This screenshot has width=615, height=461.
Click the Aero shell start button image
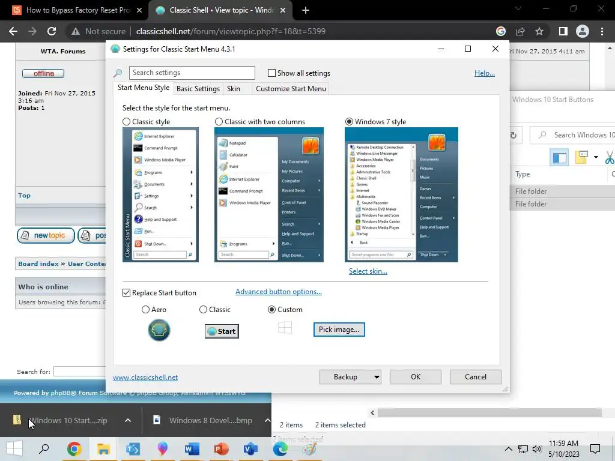(x=159, y=330)
